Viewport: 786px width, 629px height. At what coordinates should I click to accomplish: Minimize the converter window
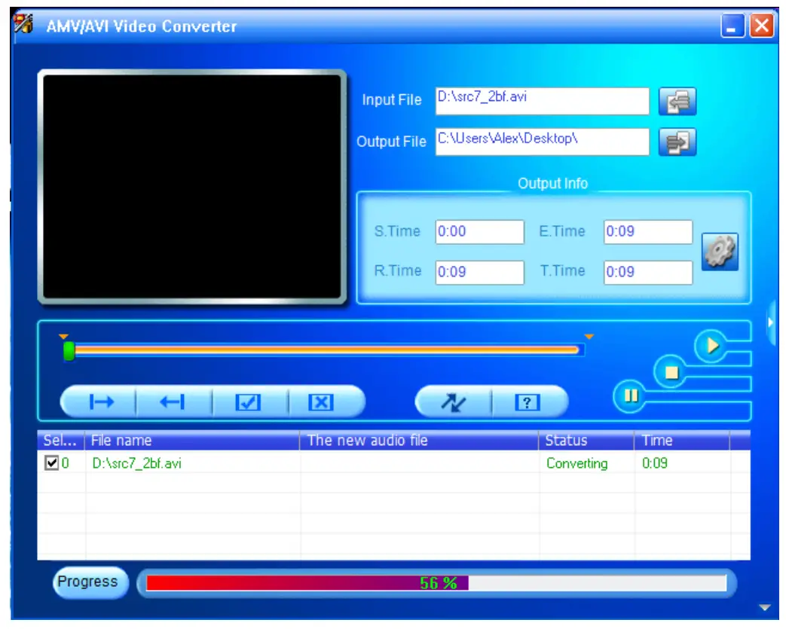[732, 26]
